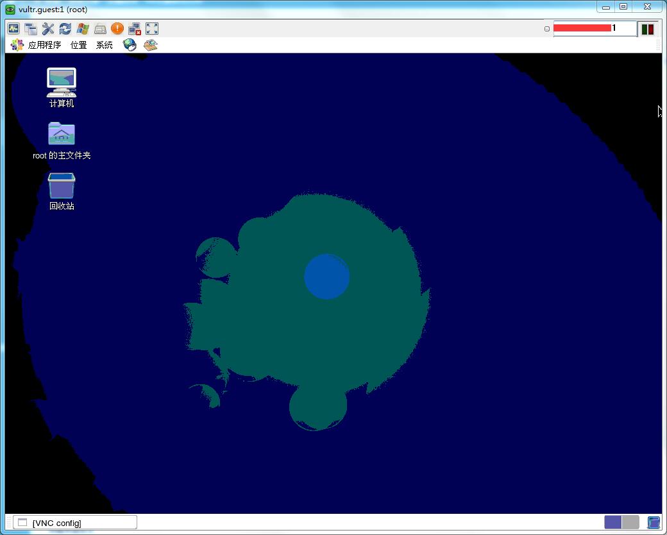Screen dimensions: 667x535
Task: Click the connection status monitor toolbar icon
Action: [13, 28]
